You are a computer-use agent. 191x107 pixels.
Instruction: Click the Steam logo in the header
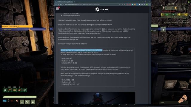click(102, 9)
